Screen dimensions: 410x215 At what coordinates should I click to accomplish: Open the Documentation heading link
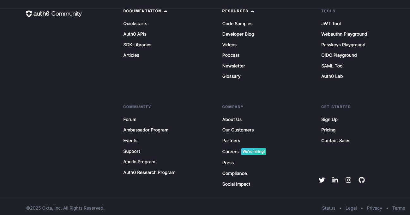coord(145,11)
